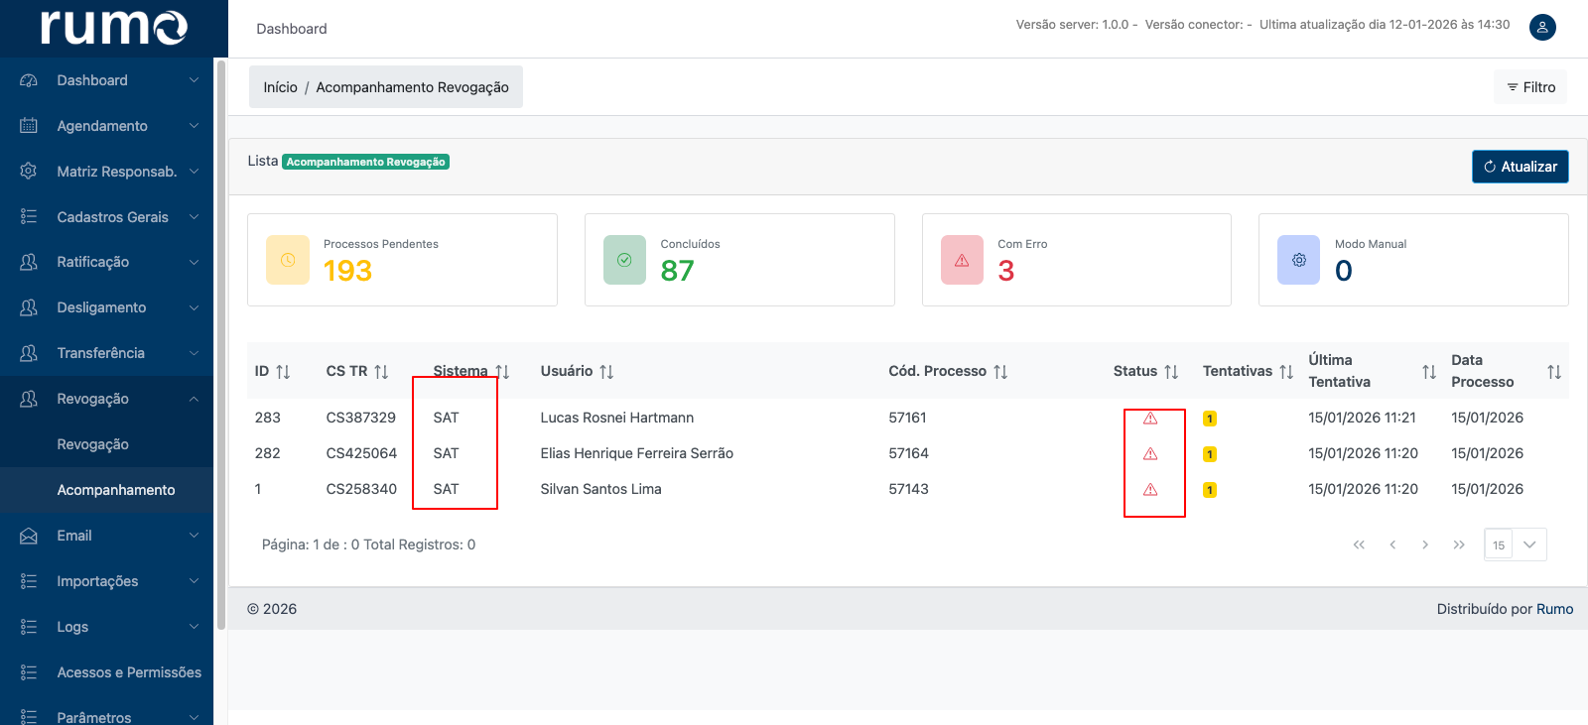Open the rows-per-page dropdown

tap(1528, 544)
